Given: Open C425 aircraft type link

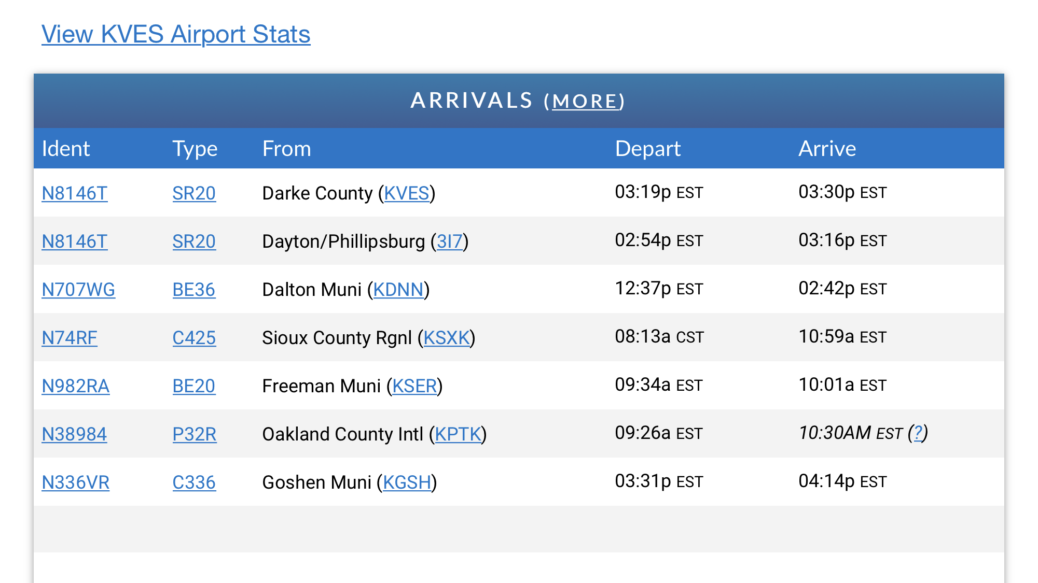Looking at the screenshot, I should 194,338.
